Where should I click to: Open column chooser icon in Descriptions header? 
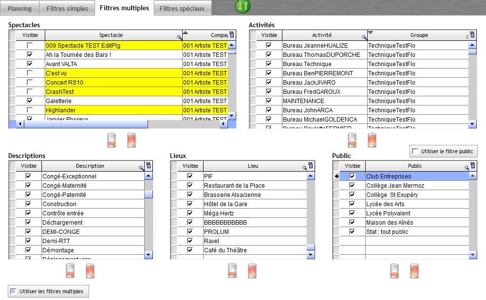tap(149, 166)
